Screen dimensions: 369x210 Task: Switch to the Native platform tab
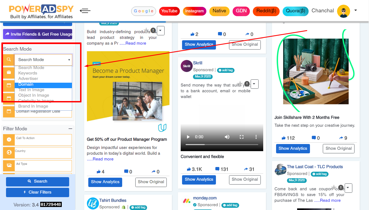coord(219,11)
